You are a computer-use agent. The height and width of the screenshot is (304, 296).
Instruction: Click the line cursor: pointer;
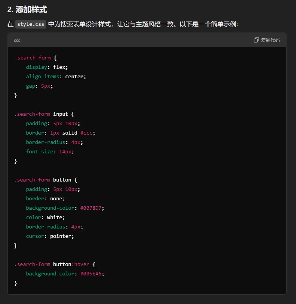(x=50, y=236)
